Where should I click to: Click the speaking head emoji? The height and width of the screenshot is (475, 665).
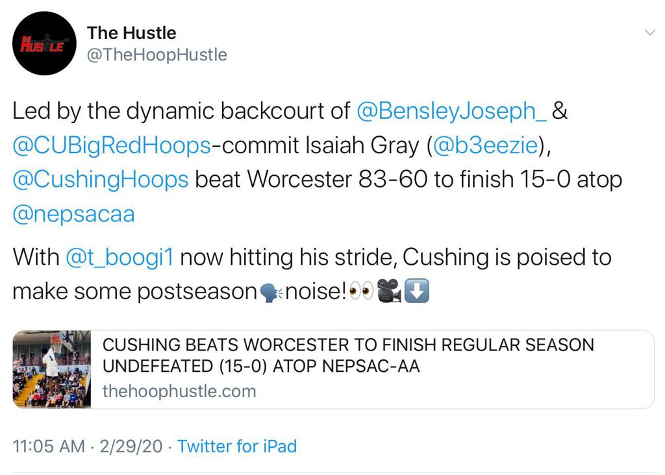[x=270, y=293]
